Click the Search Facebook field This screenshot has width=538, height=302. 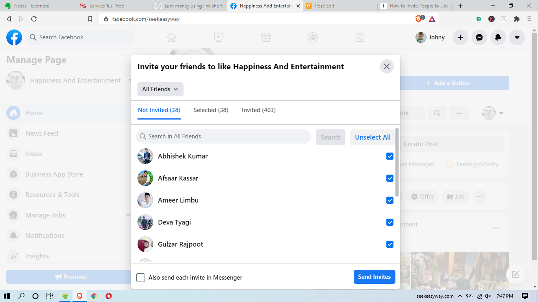tap(81, 37)
